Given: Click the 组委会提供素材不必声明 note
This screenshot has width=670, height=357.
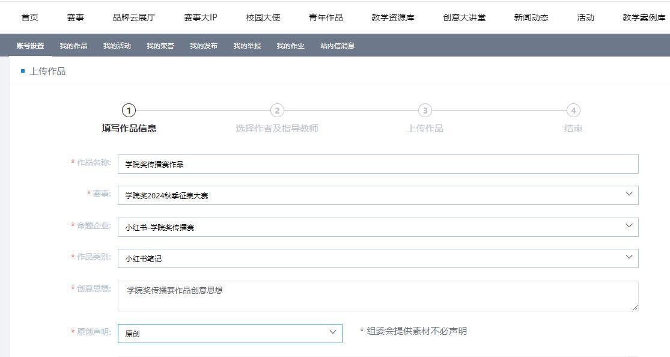Looking at the screenshot, I should click(413, 331).
